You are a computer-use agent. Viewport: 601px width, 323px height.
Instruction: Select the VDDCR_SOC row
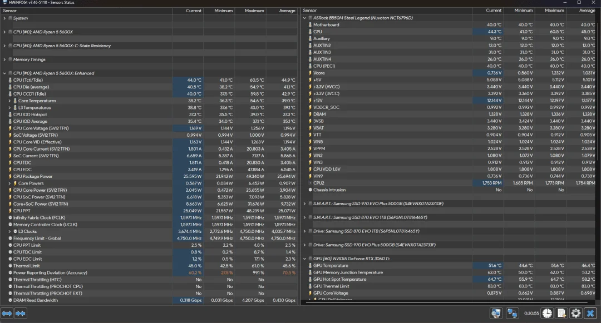pos(449,107)
